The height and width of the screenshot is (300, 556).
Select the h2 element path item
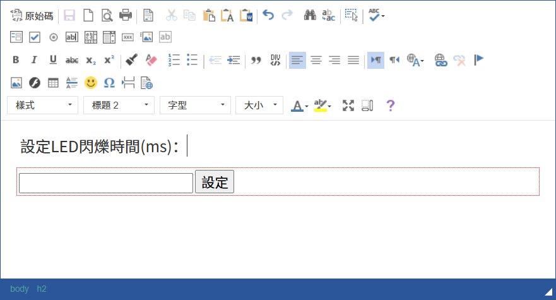[x=42, y=289]
